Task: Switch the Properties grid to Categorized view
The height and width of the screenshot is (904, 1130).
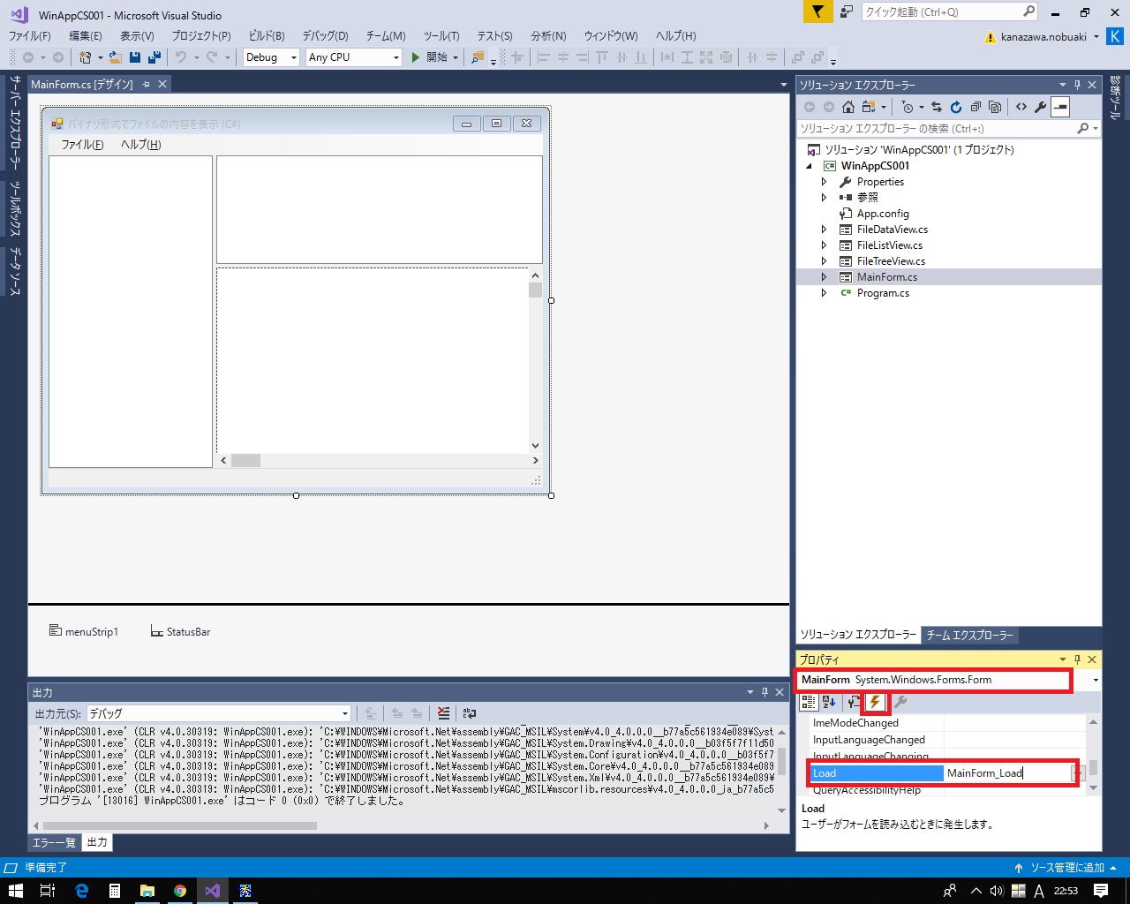Action: (809, 702)
